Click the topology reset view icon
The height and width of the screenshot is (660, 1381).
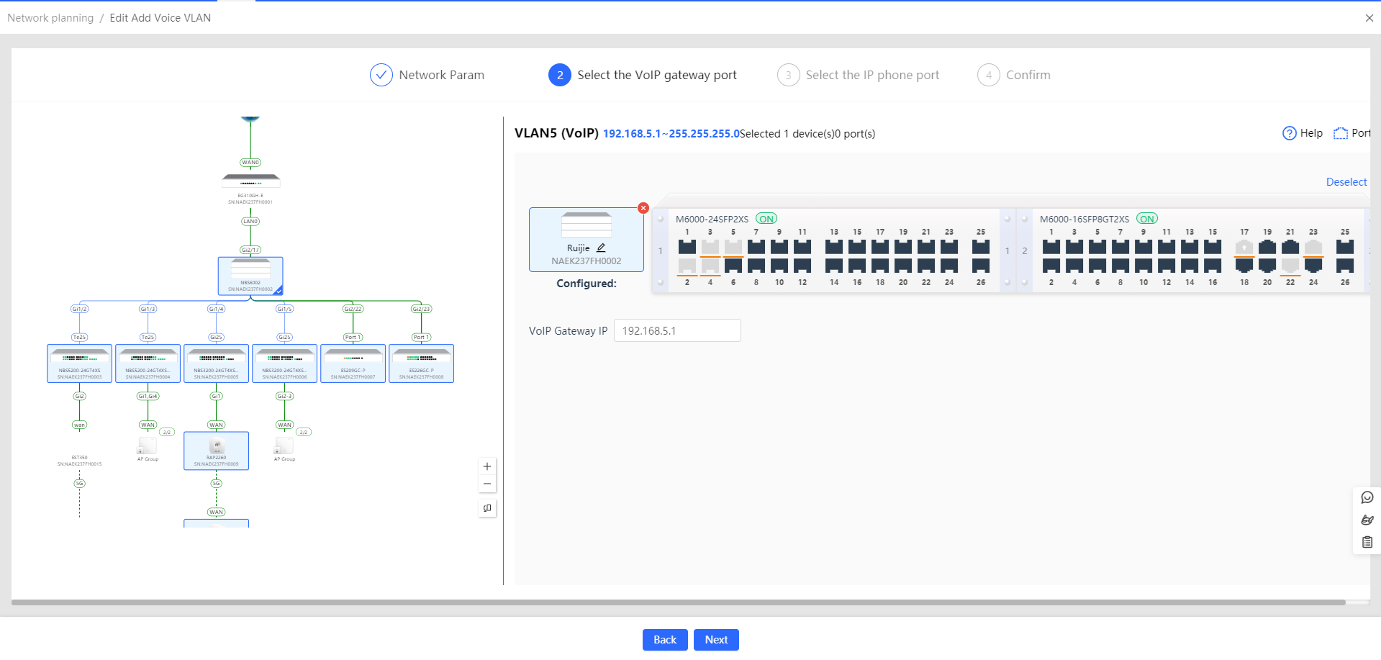(487, 508)
